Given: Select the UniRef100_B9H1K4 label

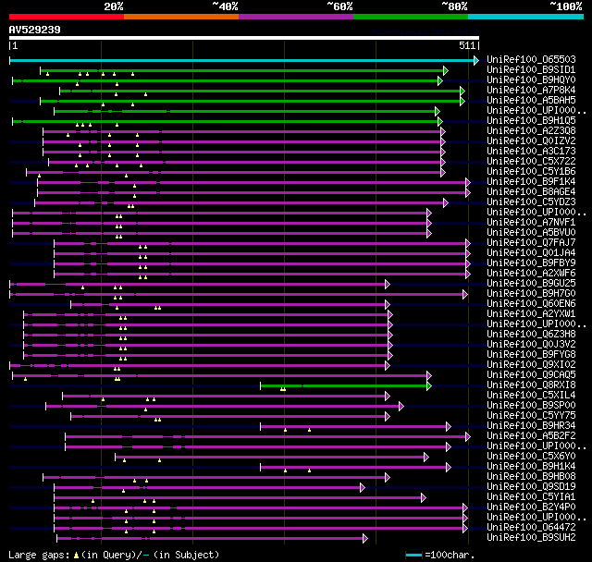Looking at the screenshot, I should click(531, 467).
